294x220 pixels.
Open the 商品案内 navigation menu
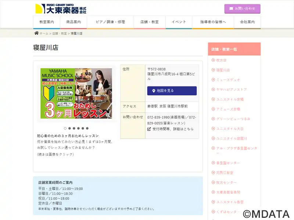73,22
